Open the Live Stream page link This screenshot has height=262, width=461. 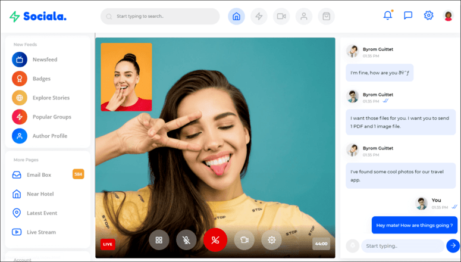point(41,232)
